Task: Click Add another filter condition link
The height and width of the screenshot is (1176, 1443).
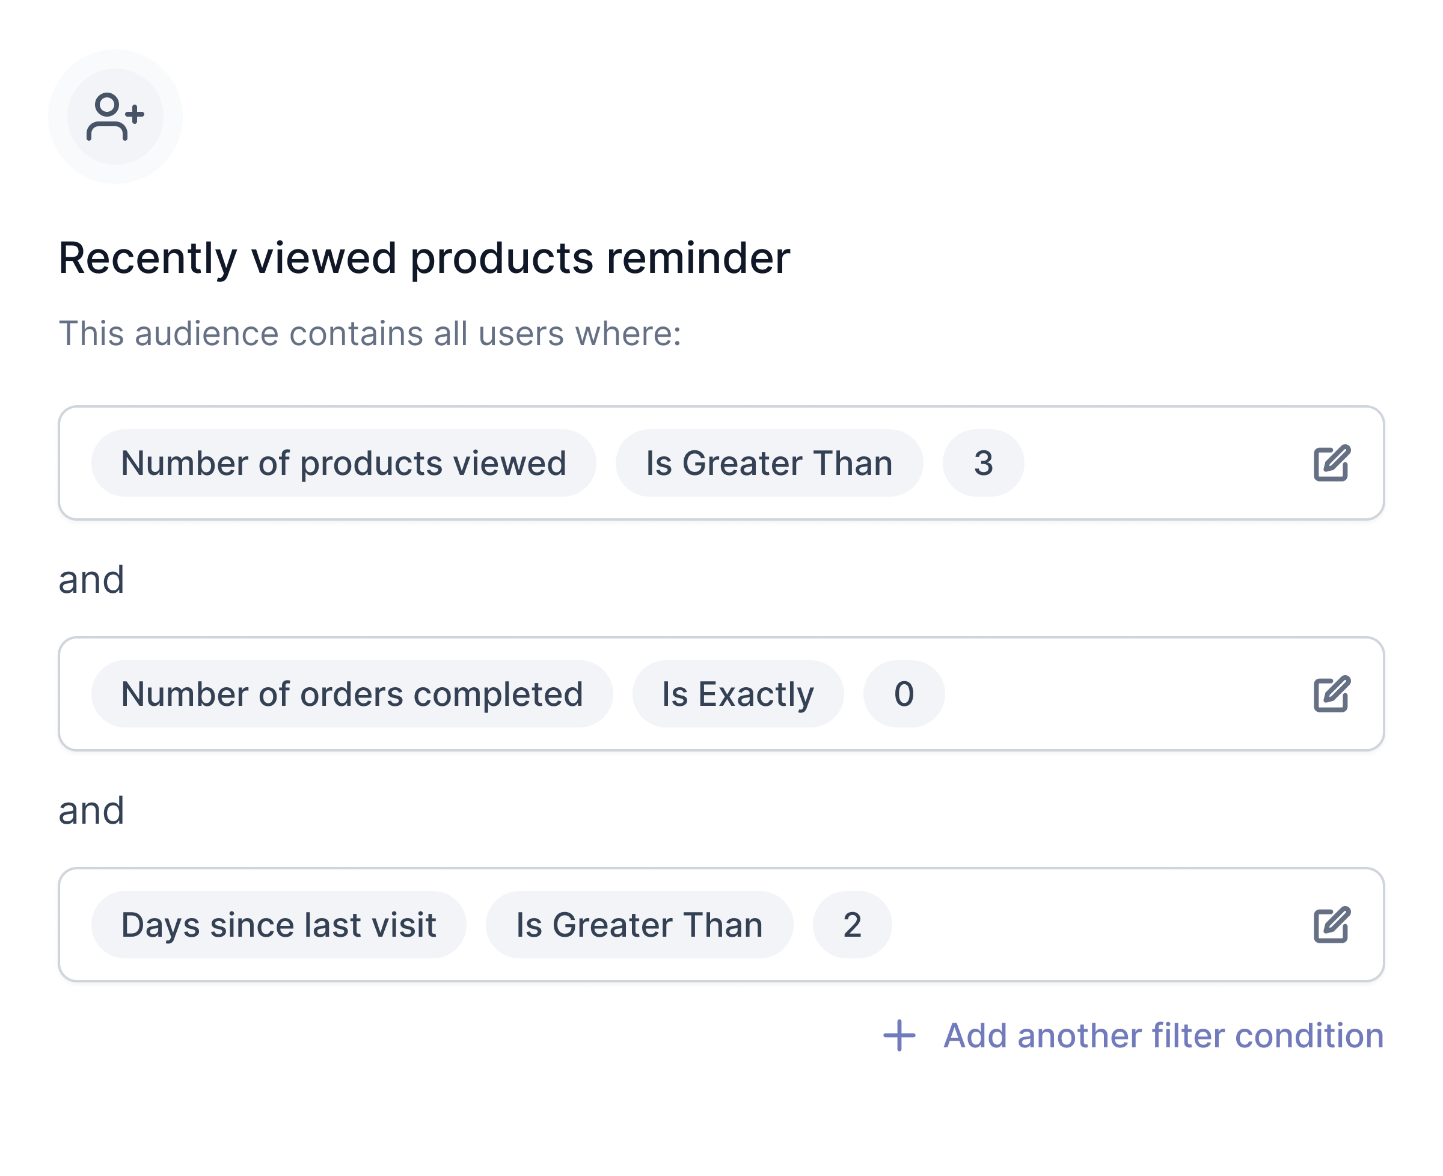Action: (1163, 1035)
